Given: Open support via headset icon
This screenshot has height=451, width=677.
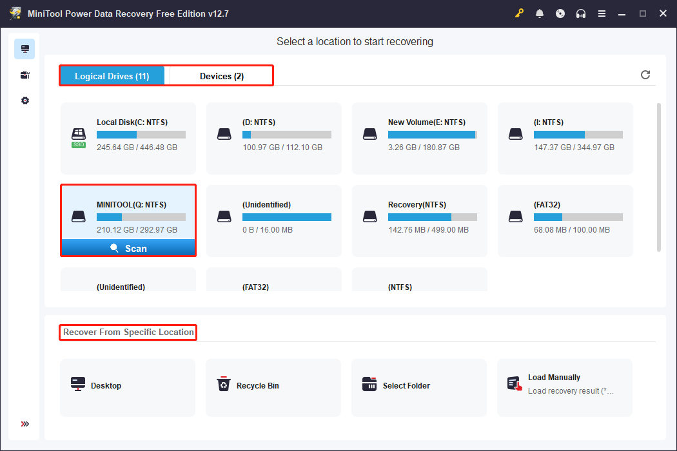Looking at the screenshot, I should coord(581,13).
